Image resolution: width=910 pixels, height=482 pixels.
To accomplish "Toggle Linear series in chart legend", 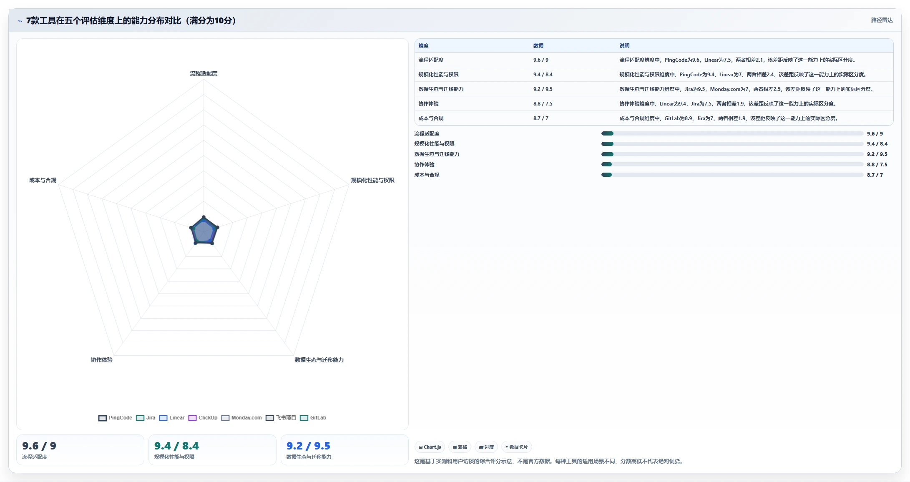I will tap(172, 418).
